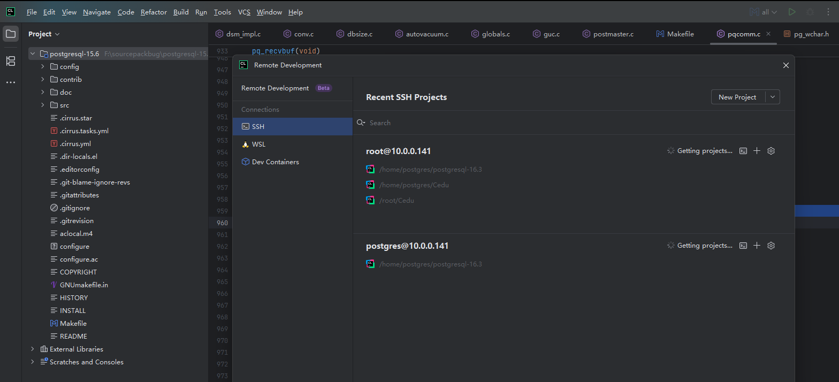Viewport: 839px width, 382px height.
Task: Open the Build menu
Action: pos(181,12)
